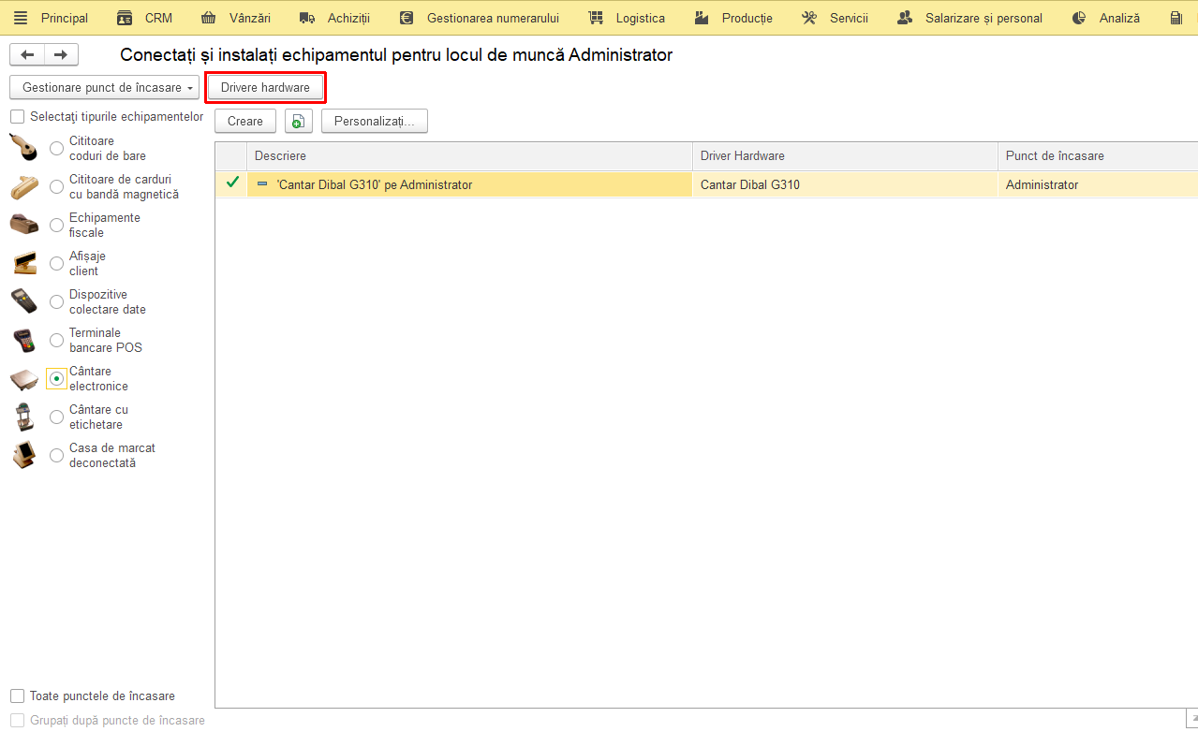Click the Drivere hardware button
1198x732 pixels.
[x=265, y=87]
